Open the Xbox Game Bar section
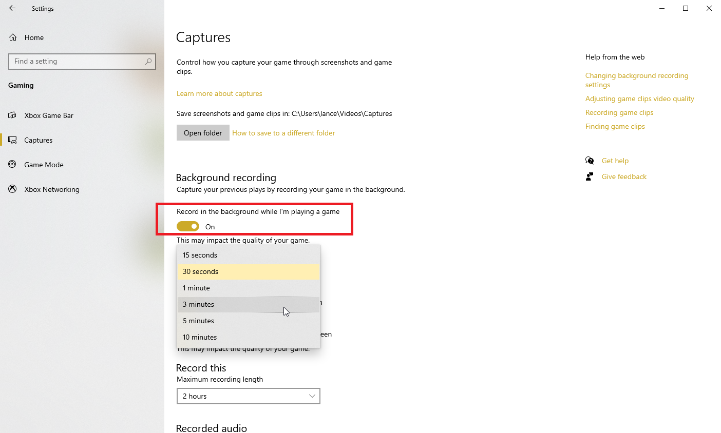Viewport: 721px width, 433px height. pyautogui.click(x=49, y=115)
